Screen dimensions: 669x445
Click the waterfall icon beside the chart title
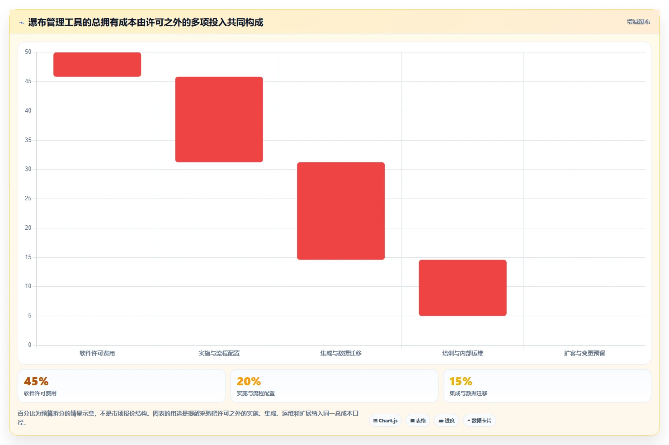tap(21, 23)
